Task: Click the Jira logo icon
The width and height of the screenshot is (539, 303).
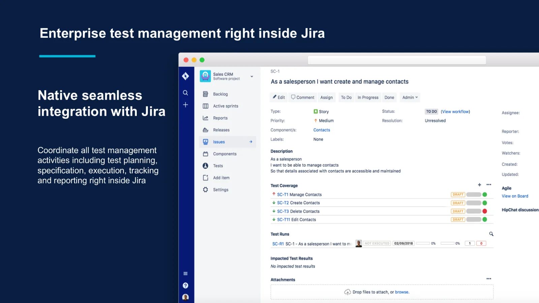Action: pos(185,76)
